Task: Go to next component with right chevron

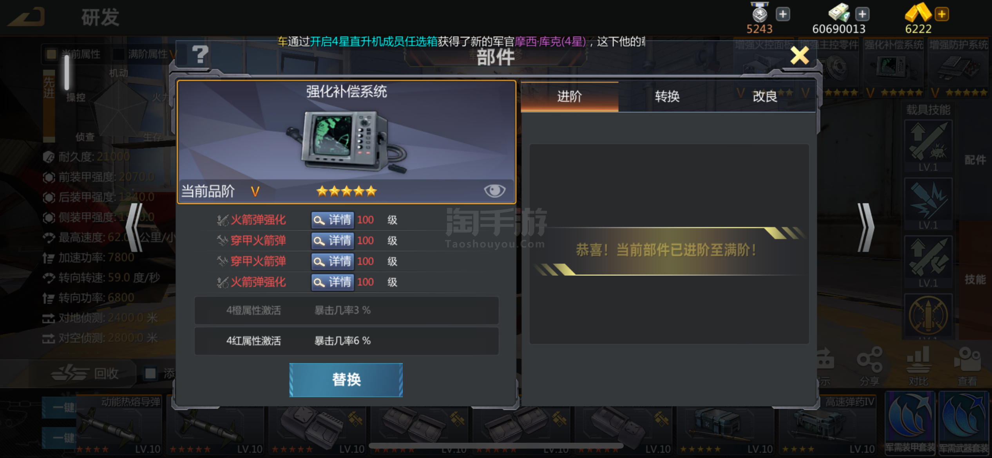Action: click(866, 227)
